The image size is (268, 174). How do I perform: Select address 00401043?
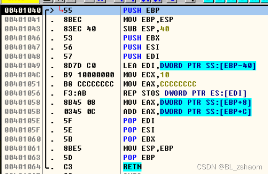point(23,29)
